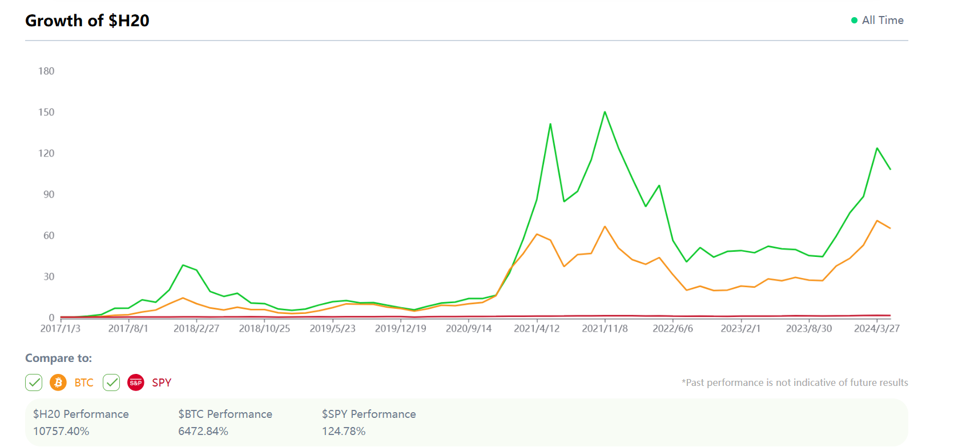Uncheck the BTC comparison checkbox

pos(34,382)
